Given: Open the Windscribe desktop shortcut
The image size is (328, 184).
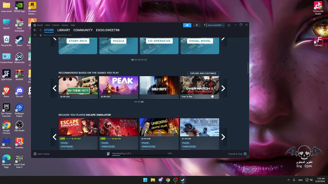Looking at the screenshot, I should pos(19,58).
